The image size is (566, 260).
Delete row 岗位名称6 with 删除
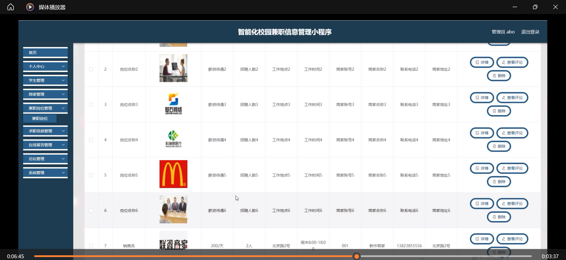(x=499, y=217)
